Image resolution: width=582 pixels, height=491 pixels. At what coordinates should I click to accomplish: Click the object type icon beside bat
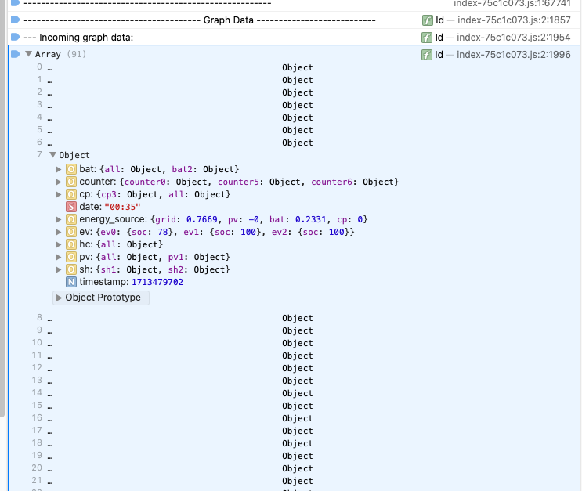[x=70, y=169]
